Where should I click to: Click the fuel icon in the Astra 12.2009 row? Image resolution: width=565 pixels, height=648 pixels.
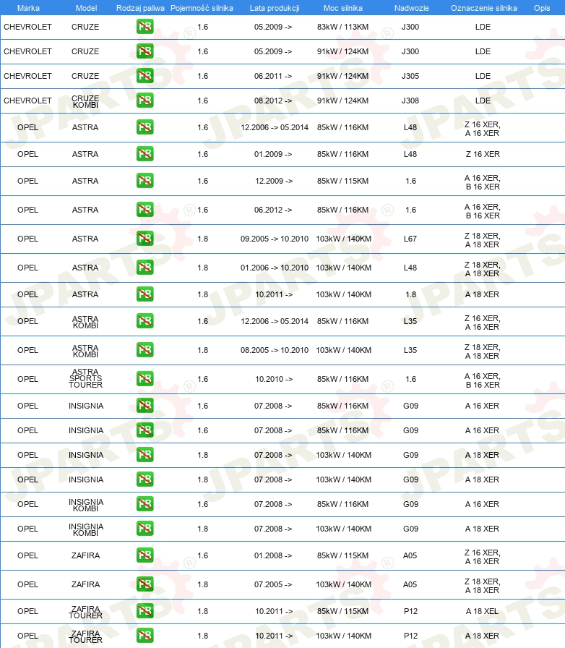pyautogui.click(x=145, y=181)
